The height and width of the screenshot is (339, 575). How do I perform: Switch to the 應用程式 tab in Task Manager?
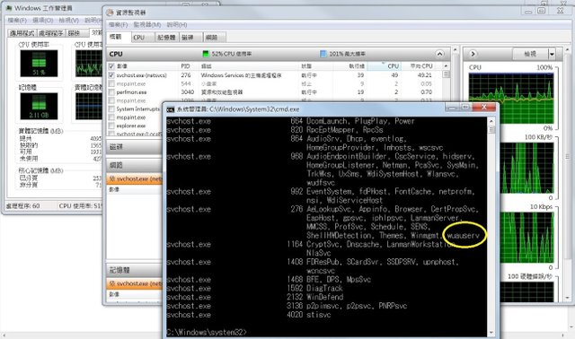click(22, 33)
